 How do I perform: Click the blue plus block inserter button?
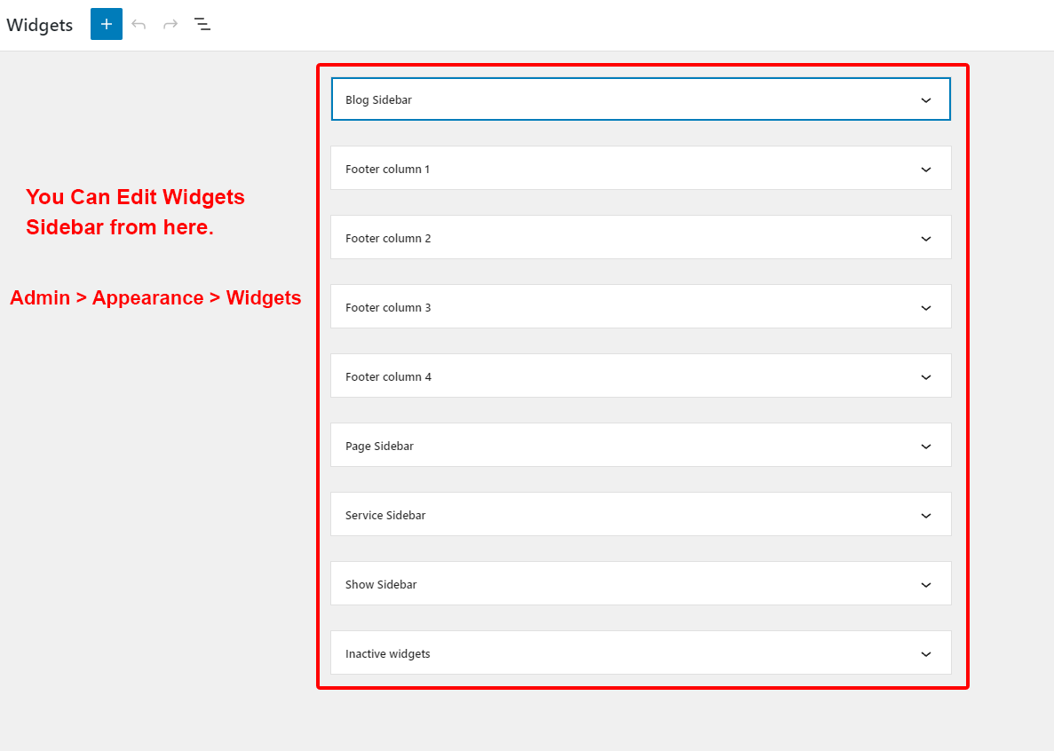coord(107,24)
